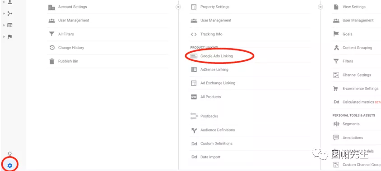The height and width of the screenshot is (171, 381).
Task: Click the Change History clock icon
Action: [x=52, y=48]
